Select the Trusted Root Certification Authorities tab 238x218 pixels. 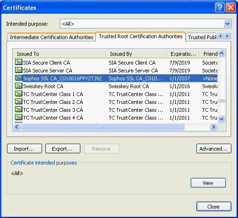tap(141, 36)
